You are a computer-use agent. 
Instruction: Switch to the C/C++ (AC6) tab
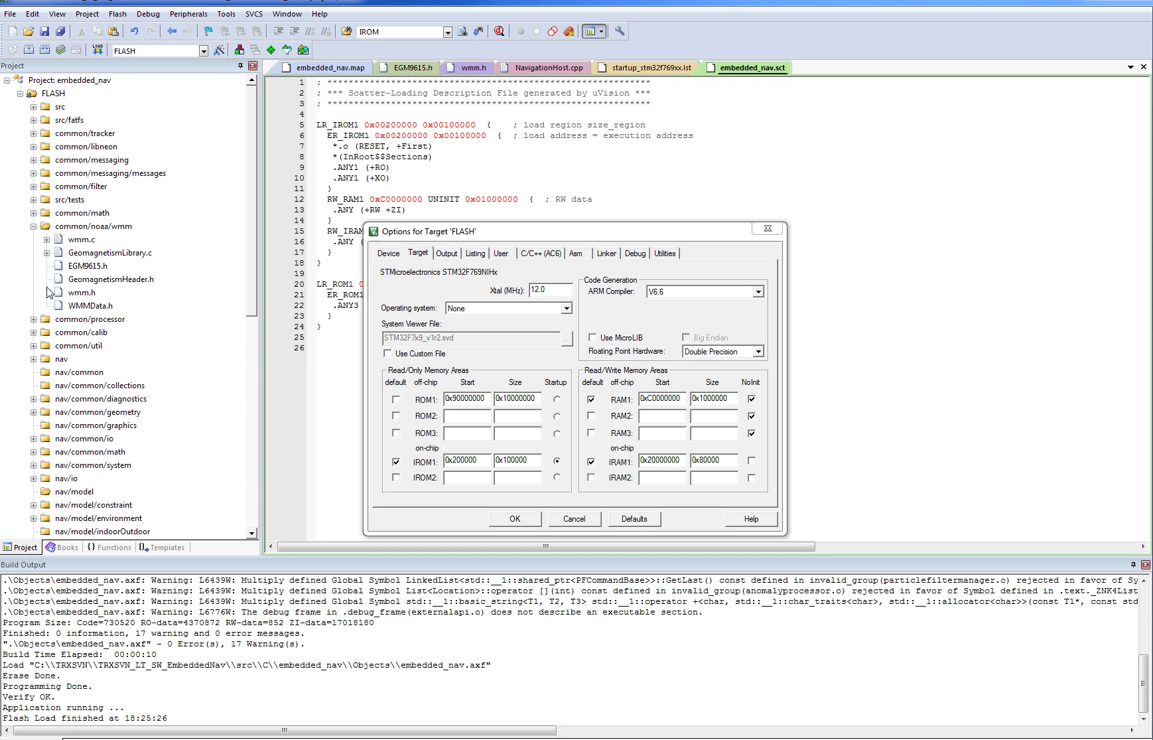pos(541,254)
